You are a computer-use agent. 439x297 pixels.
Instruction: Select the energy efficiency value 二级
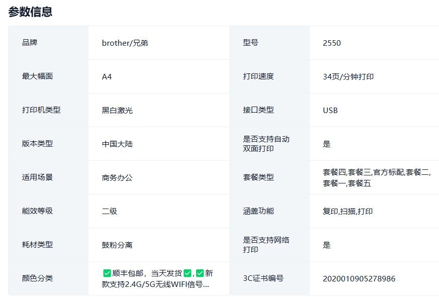pyautogui.click(x=110, y=212)
